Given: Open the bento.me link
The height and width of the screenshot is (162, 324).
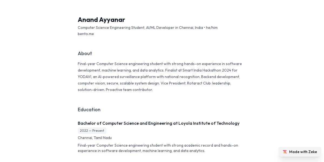Looking at the screenshot, I should (x=86, y=34).
